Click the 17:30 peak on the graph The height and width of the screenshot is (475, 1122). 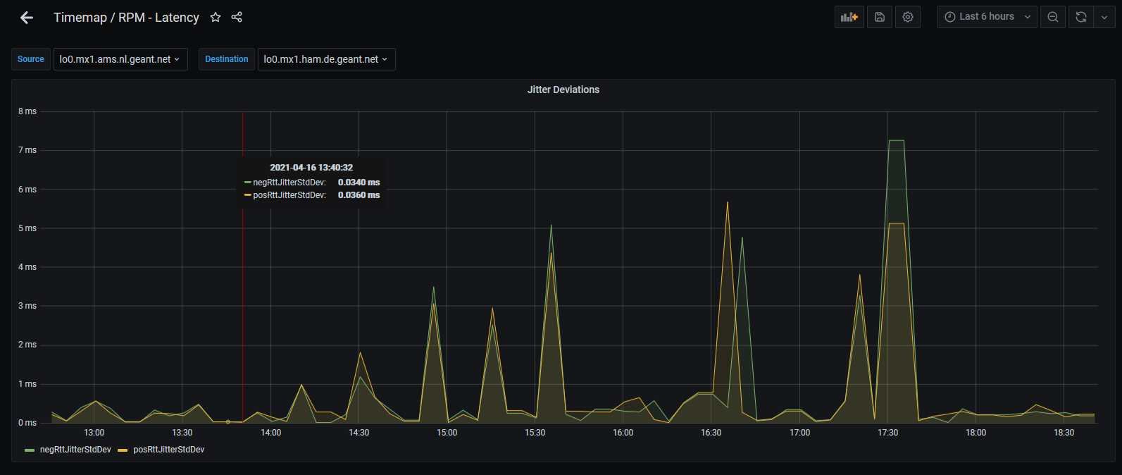tap(896, 141)
